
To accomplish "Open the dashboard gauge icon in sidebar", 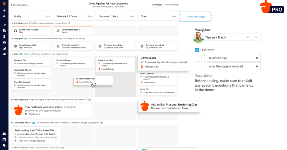I will click(4, 25).
